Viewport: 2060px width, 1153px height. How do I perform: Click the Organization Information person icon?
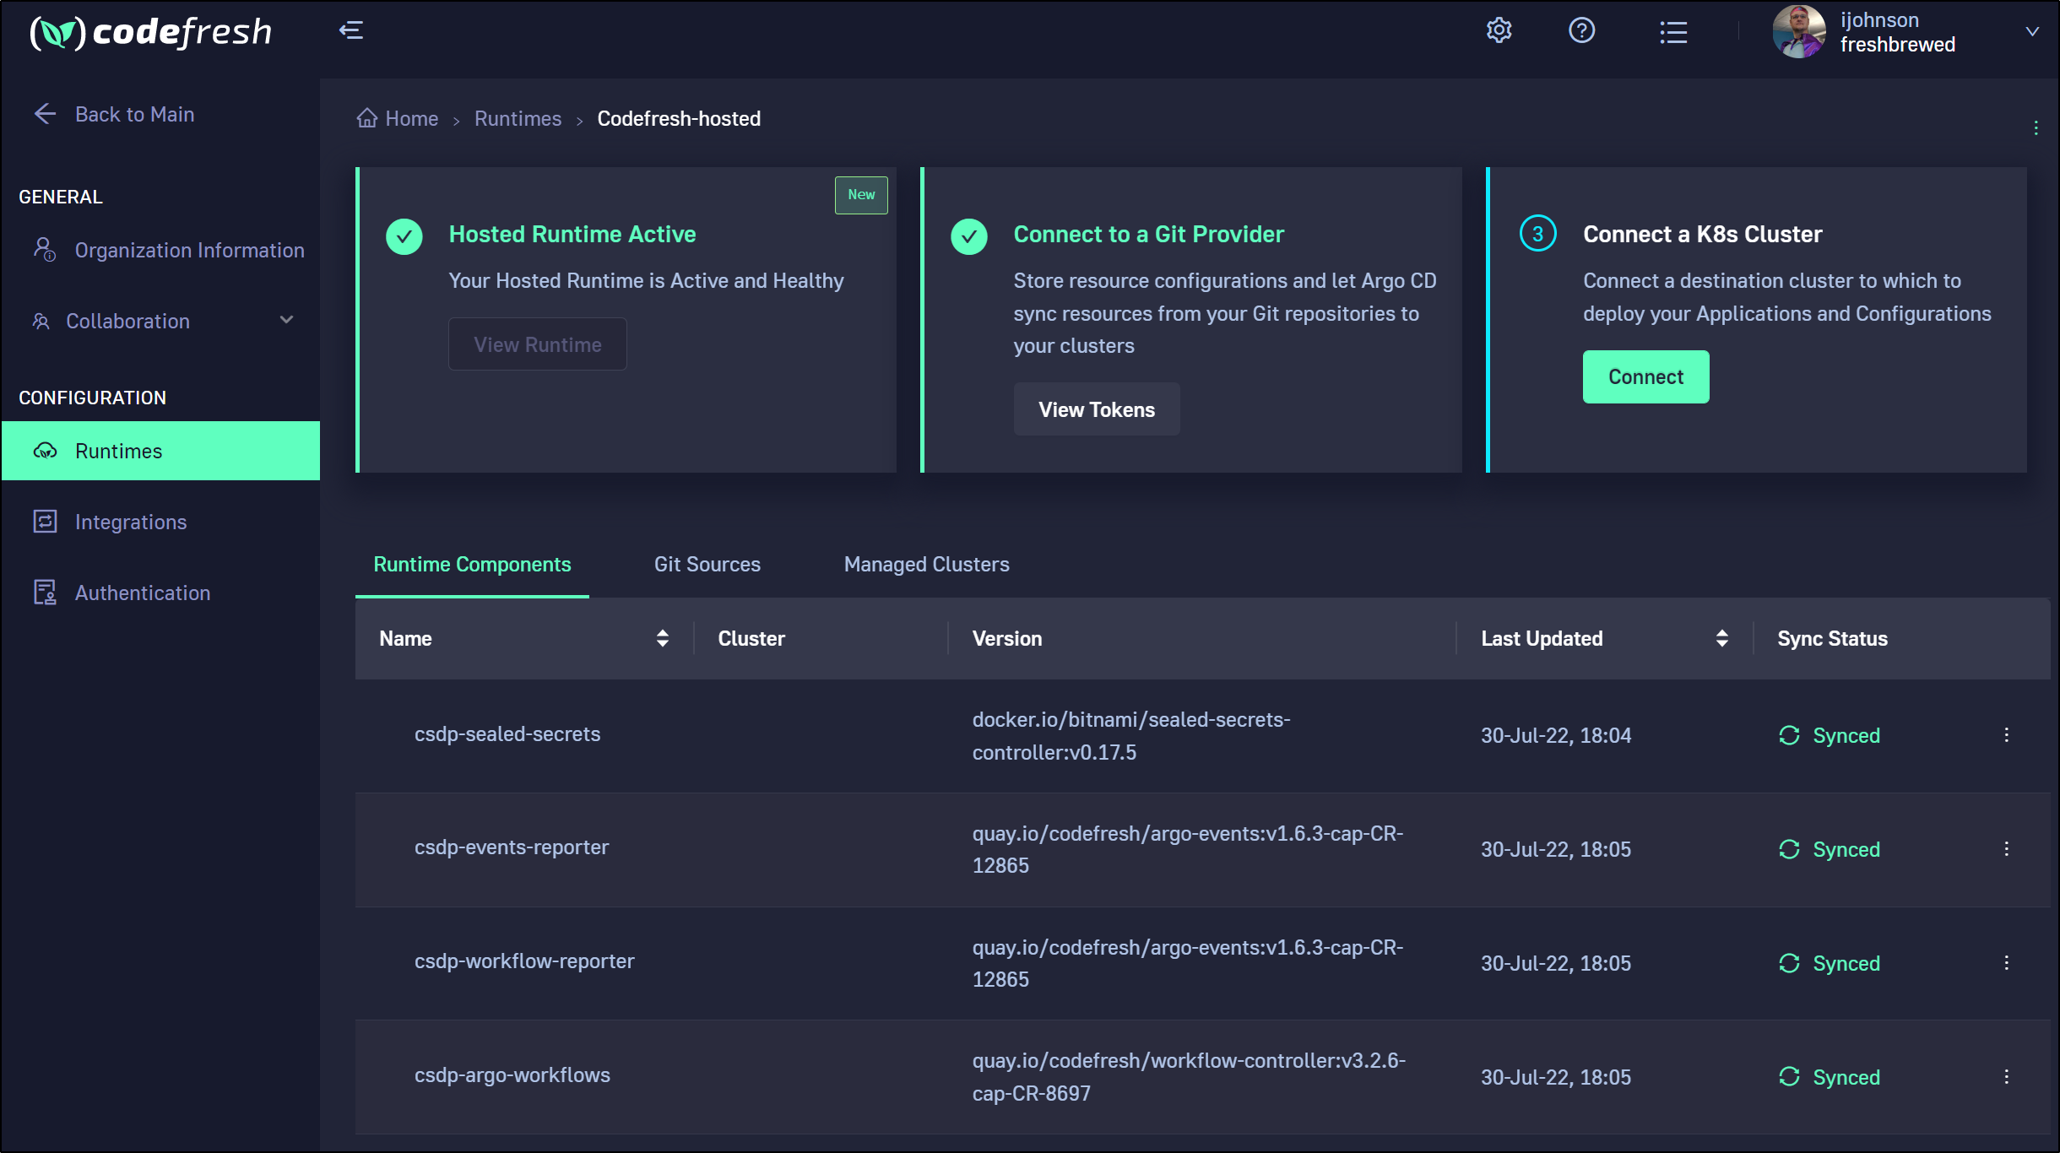tap(44, 249)
